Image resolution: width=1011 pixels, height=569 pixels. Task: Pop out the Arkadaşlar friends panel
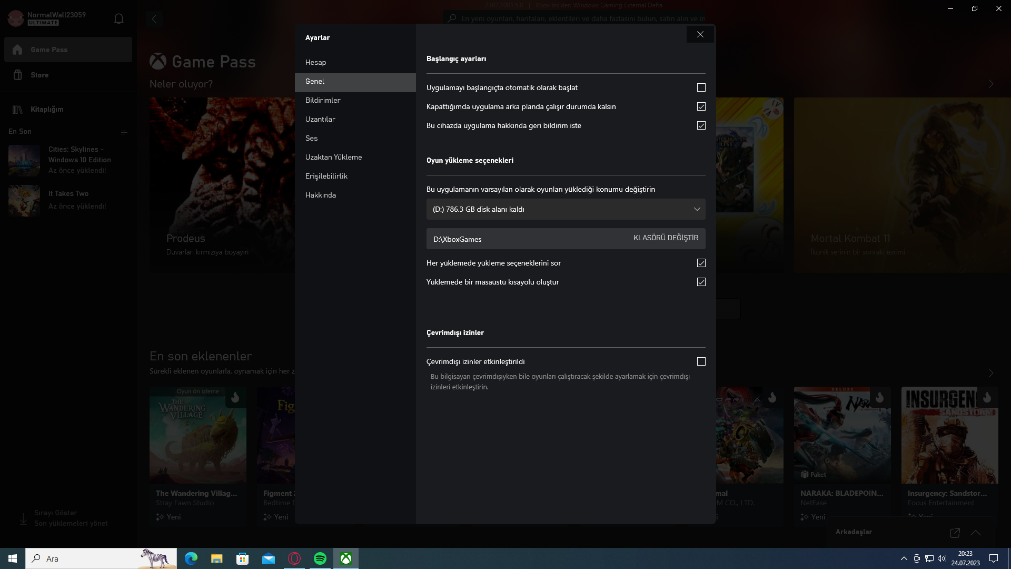[x=955, y=533]
